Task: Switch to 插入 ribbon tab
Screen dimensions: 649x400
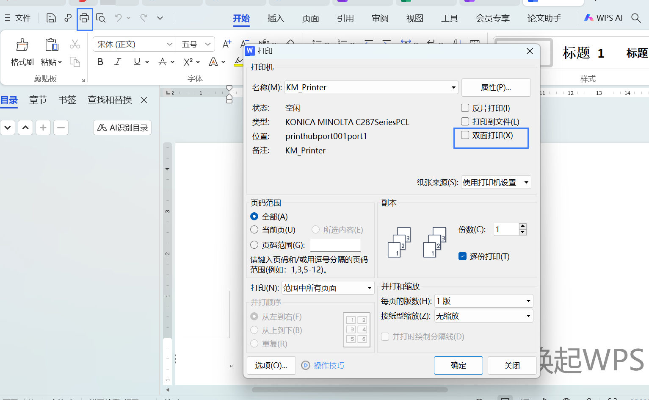Action: [276, 18]
